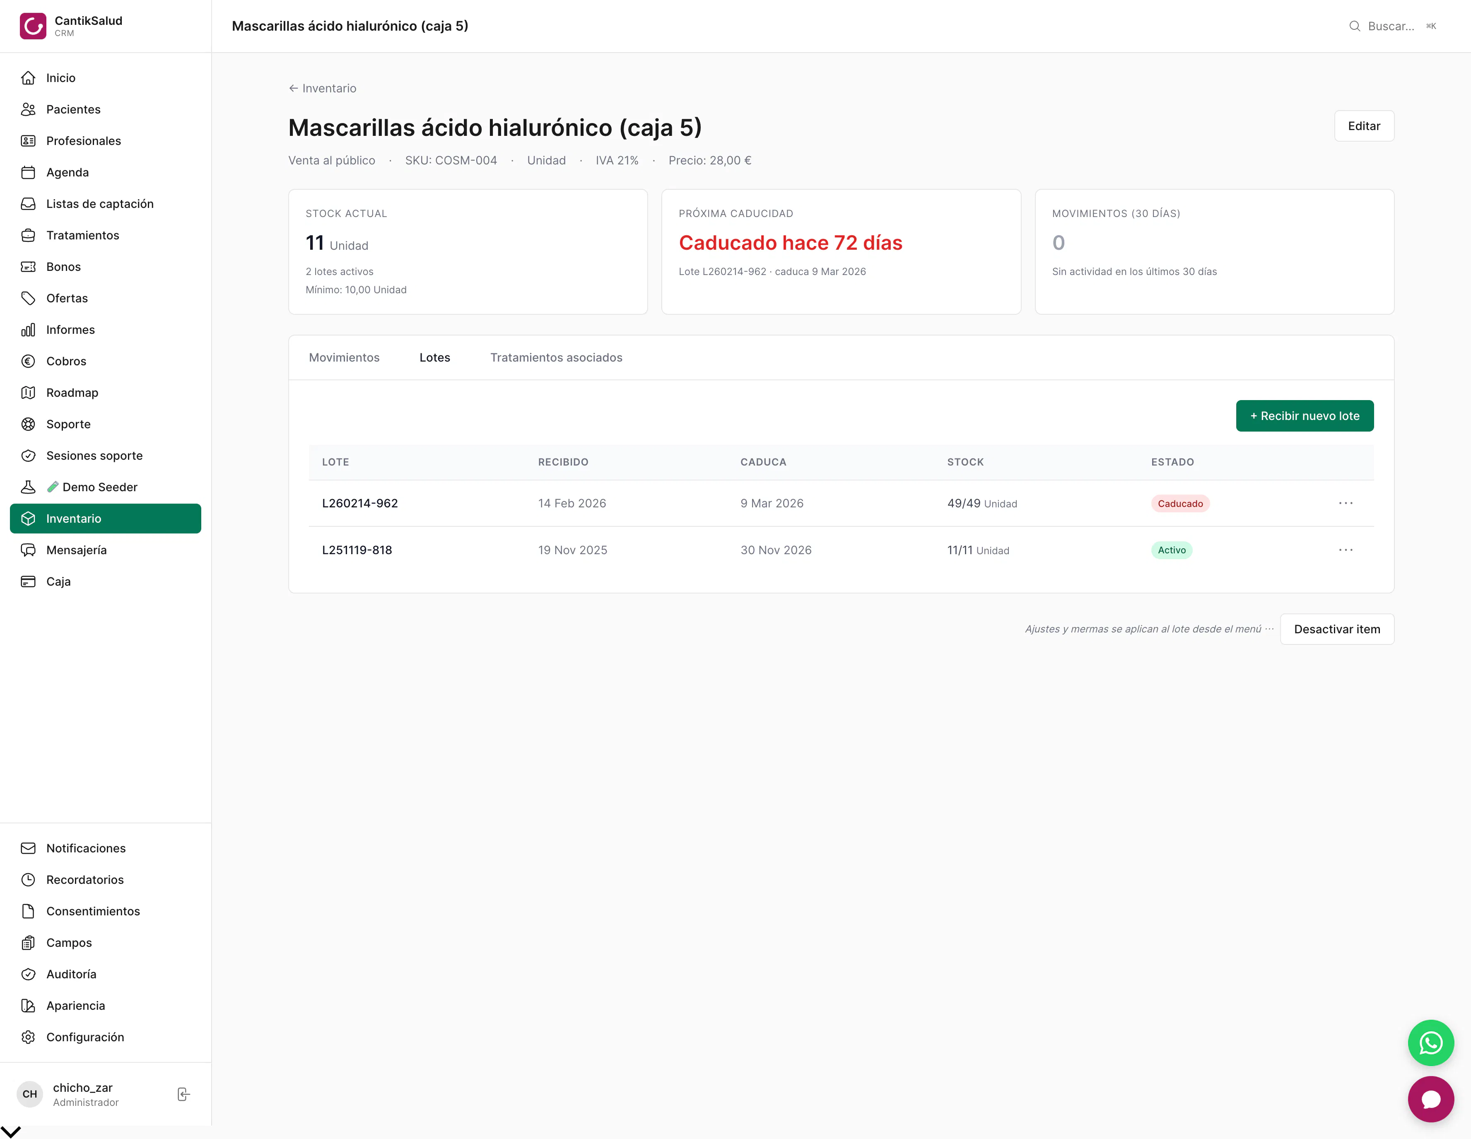
Task: Open Inicio home icon in sidebar
Action: (x=28, y=78)
